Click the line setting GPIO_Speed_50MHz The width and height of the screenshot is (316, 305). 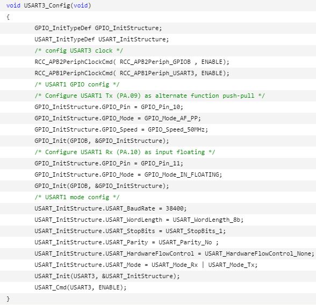pos(121,129)
